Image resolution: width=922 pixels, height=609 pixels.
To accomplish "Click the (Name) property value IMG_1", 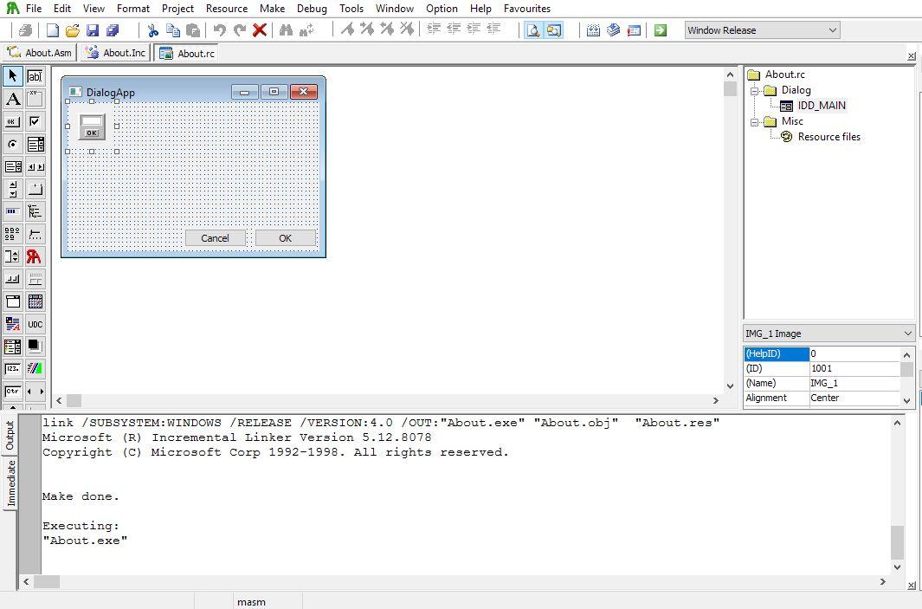I will point(854,383).
